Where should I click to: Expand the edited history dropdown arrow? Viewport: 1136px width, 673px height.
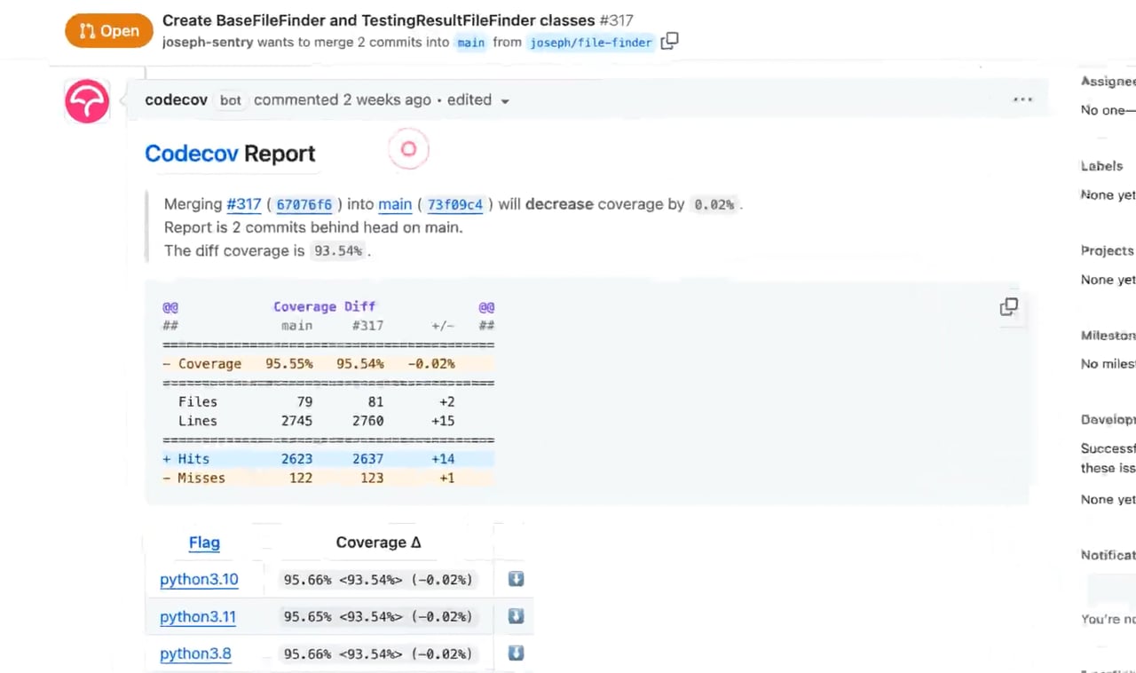tap(505, 101)
